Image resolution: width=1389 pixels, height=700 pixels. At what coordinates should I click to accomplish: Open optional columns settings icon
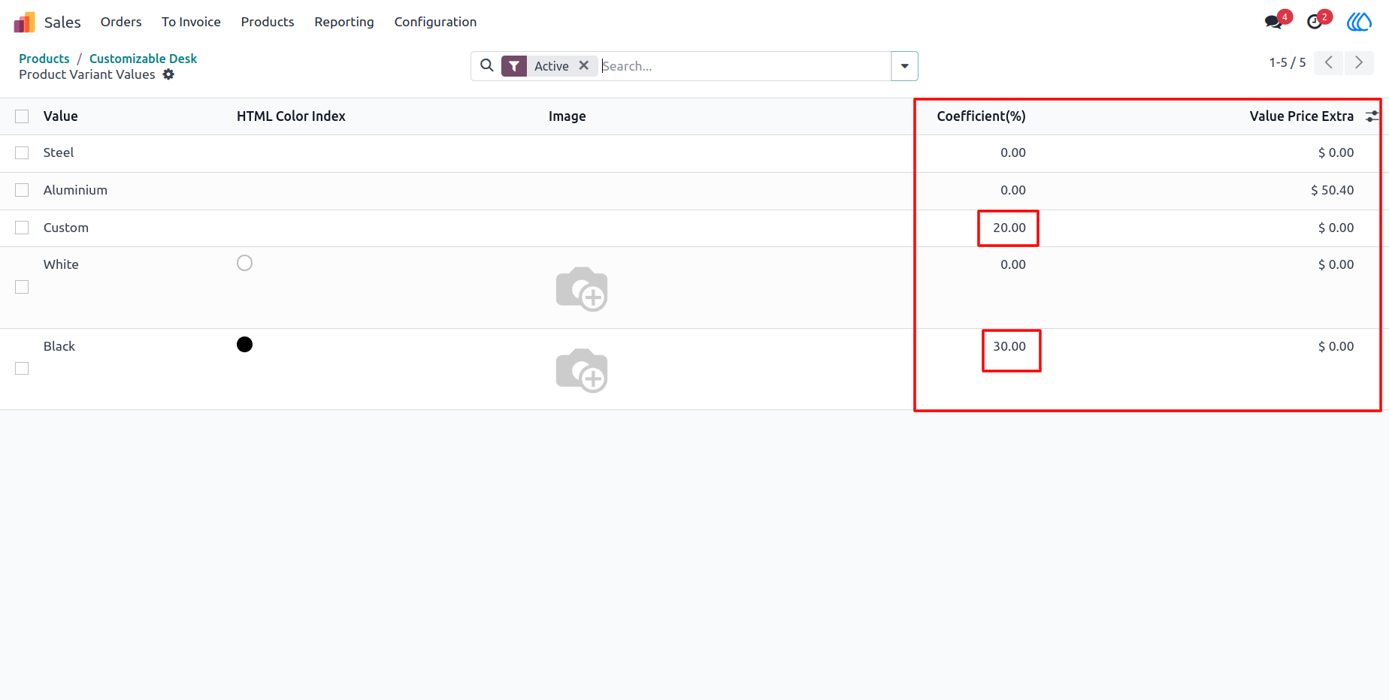point(1372,116)
